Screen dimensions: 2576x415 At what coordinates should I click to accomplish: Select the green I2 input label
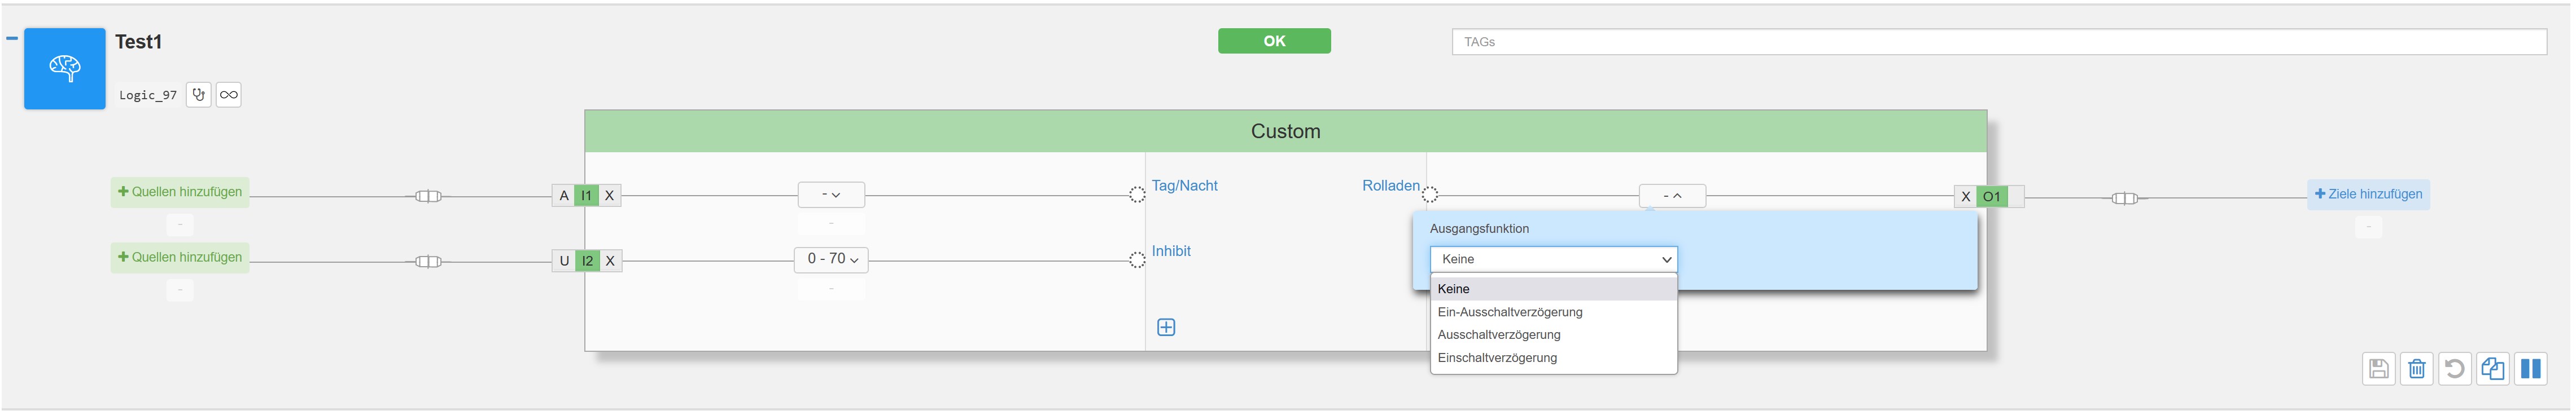coord(587,262)
